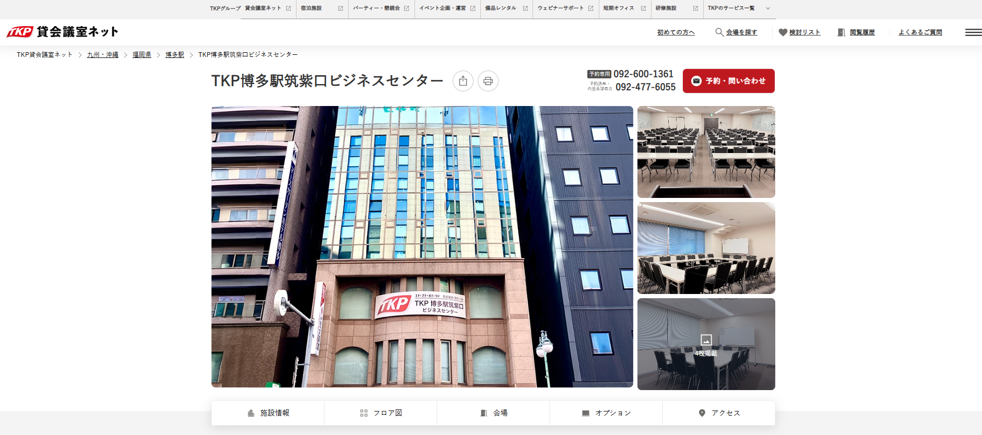Viewport: 982px width, 435px height.
Task: Expand the TKPのサービス一覧 dropdown
Action: [x=767, y=8]
